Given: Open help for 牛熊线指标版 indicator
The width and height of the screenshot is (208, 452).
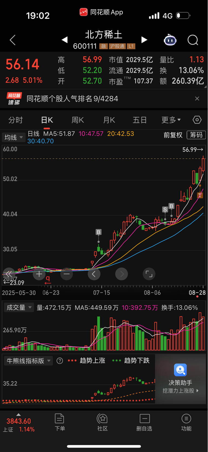Looking at the screenshot, I should (60, 361).
